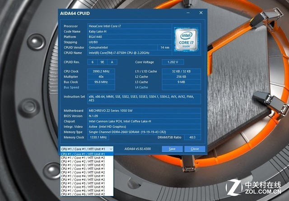289x201 pixels.
Task: Click the Bus Clock value 99.8 MHz
Action: [101, 82]
